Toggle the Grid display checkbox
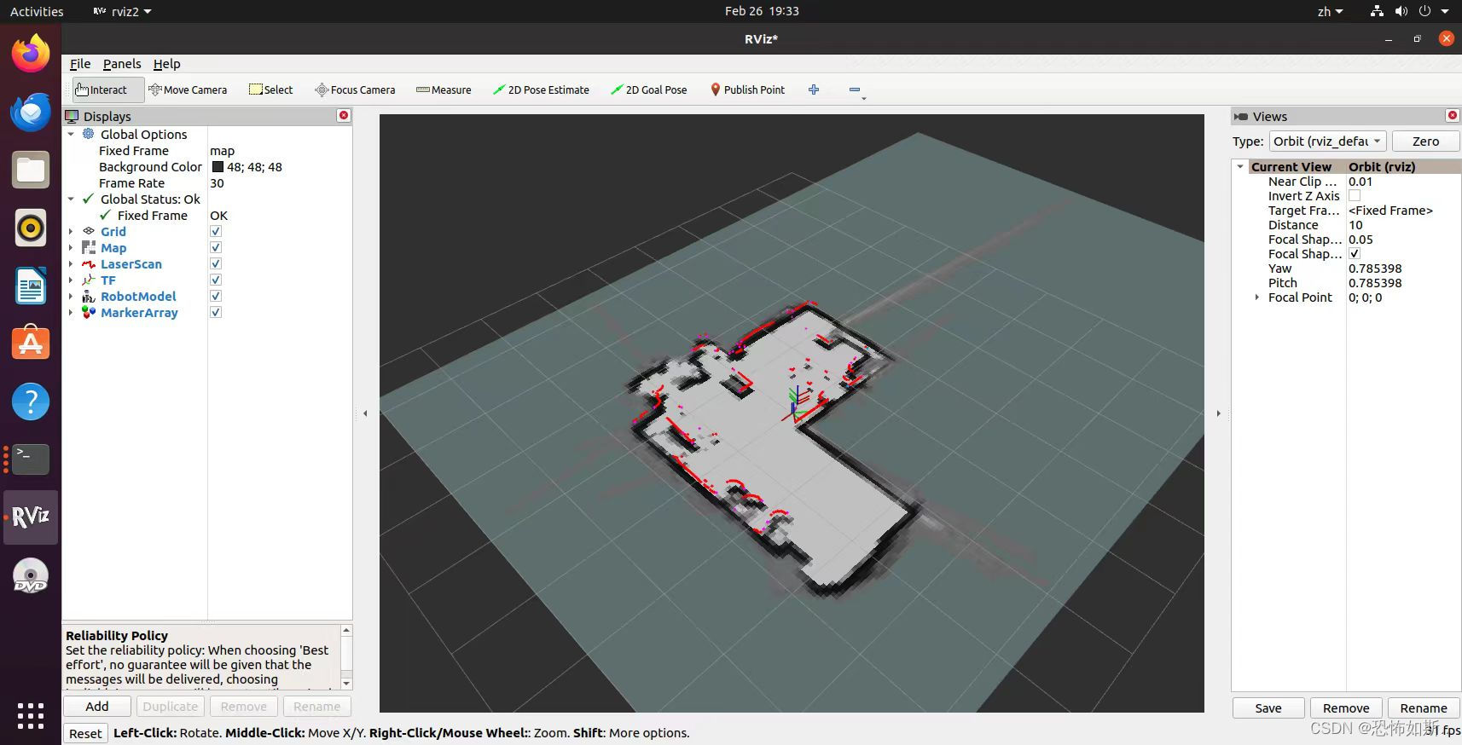The height and width of the screenshot is (745, 1462). (x=216, y=231)
